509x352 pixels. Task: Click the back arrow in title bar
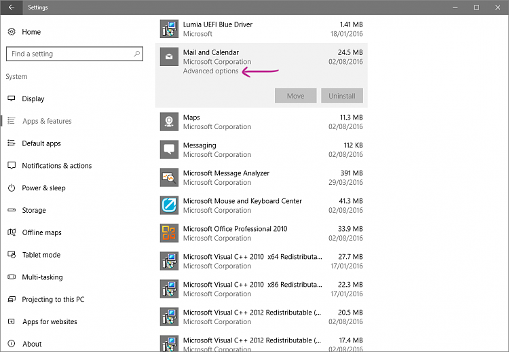click(x=12, y=7)
